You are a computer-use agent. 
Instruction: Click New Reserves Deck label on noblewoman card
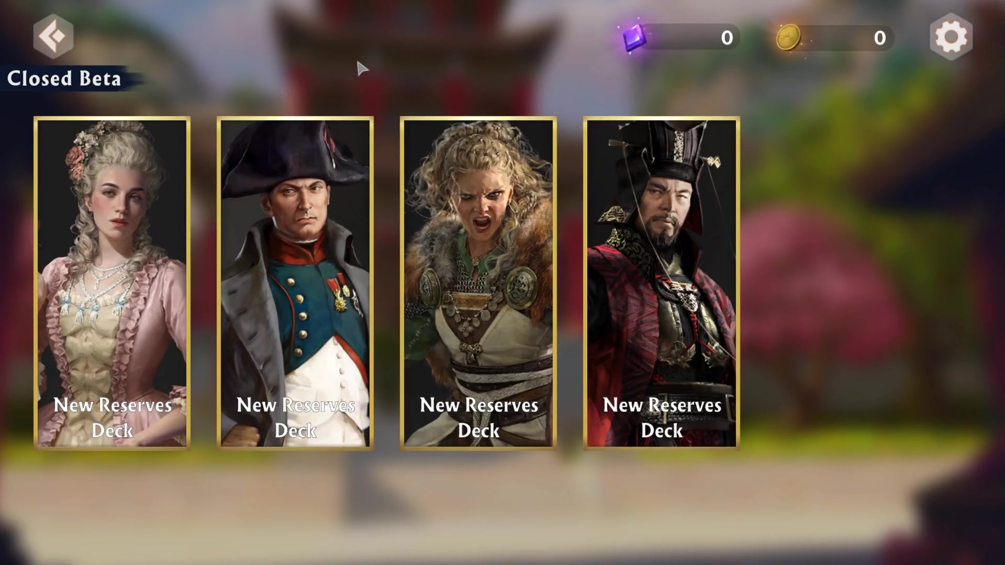coord(113,417)
